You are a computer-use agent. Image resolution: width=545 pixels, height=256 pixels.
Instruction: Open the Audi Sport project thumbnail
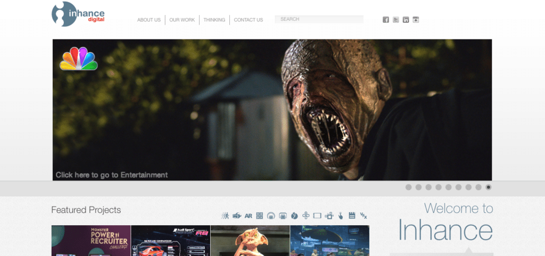click(171, 241)
